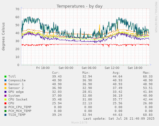Click the 'Last update' timestamp line
Screen dimensions: 159x126
coord(119,119)
